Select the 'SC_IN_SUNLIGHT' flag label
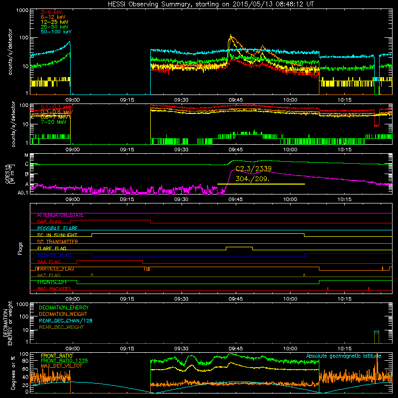Screen dimensions: 398x398 [x=57, y=235]
